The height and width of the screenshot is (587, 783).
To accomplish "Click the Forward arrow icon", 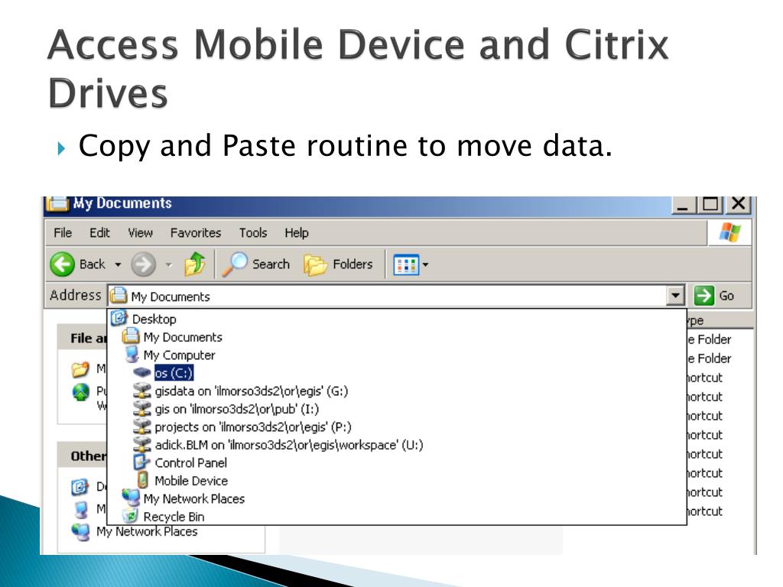I will click(143, 264).
